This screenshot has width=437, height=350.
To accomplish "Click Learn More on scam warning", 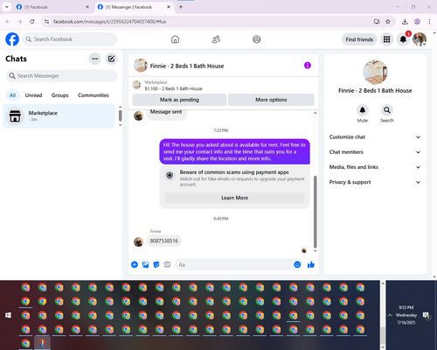I will point(234,198).
